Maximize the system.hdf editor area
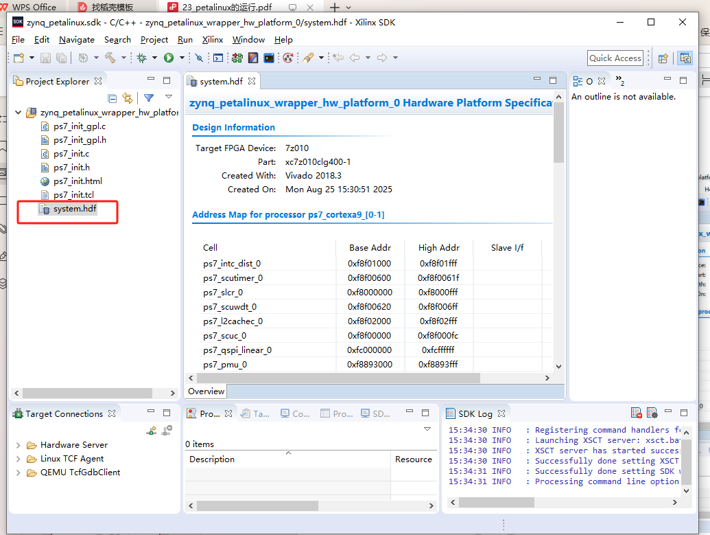The image size is (710, 535). (x=553, y=80)
